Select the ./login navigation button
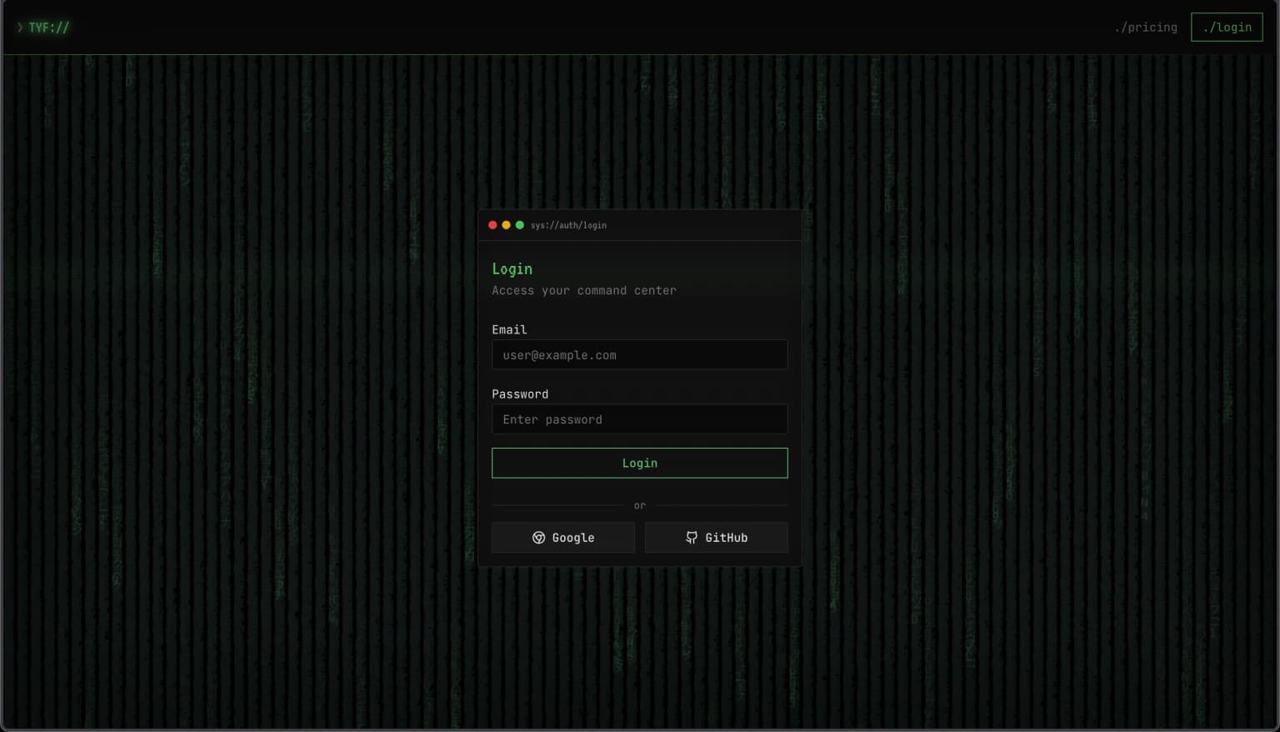This screenshot has height=732, width=1280. coord(1226,27)
